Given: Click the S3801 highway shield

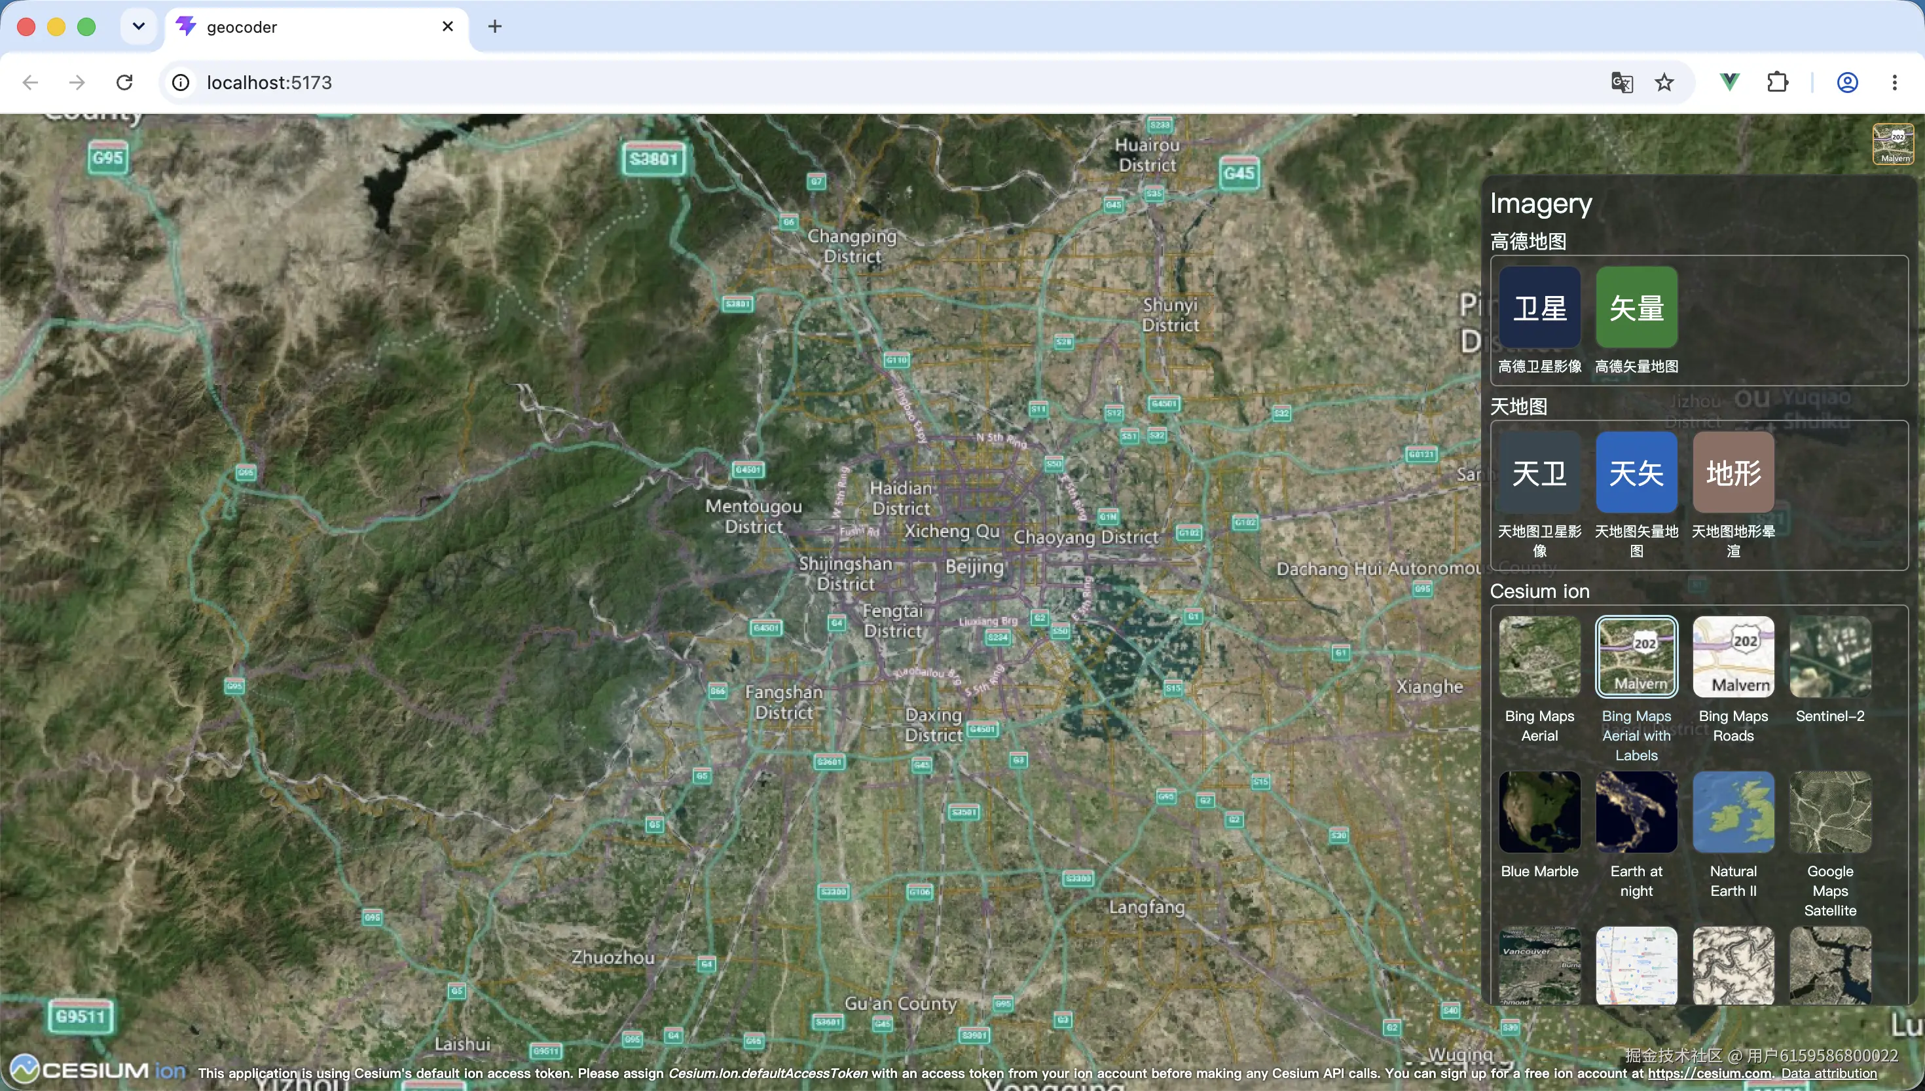Looking at the screenshot, I should click(653, 159).
